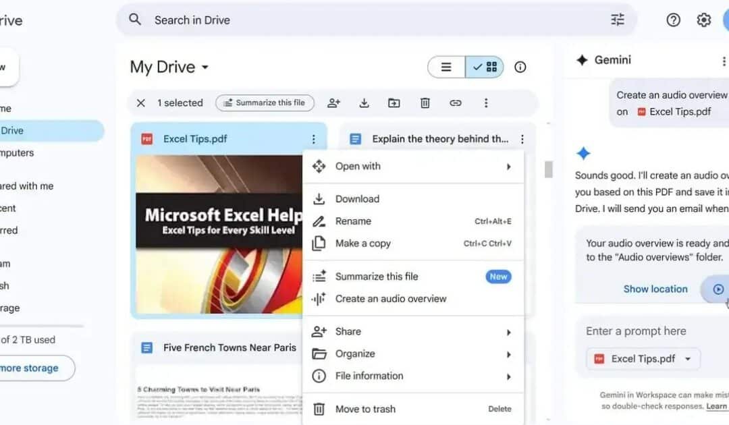
Task: Click Excel Tips.pdf chip in chat message
Action: (674, 111)
